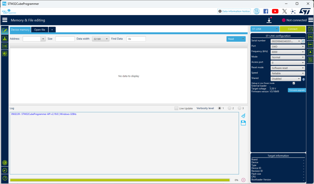The width and height of the screenshot is (314, 184).
Task: Click the STM32CubeProgrammer API log line
Action: (44, 114)
